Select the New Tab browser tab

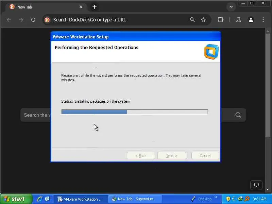[x=45, y=7]
